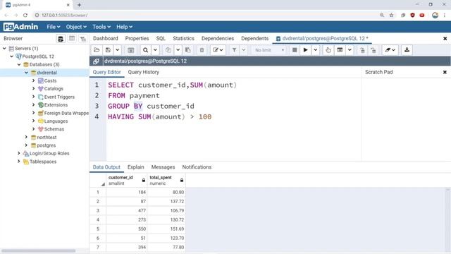
Task: Open the Filter options dropdown arrow
Action: pos(244,50)
